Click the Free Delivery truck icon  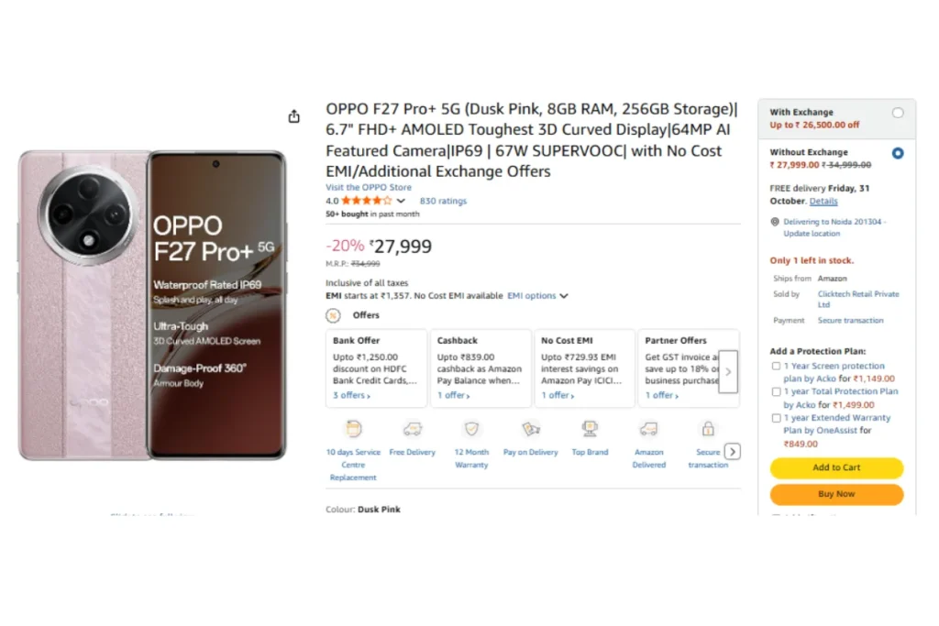coord(413,429)
